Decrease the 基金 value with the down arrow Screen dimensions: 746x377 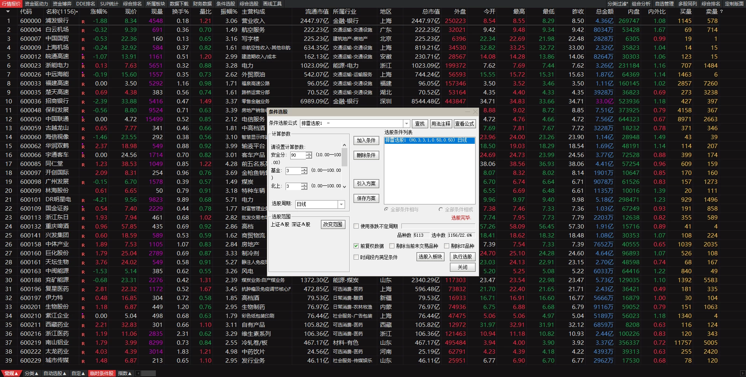[x=304, y=172]
